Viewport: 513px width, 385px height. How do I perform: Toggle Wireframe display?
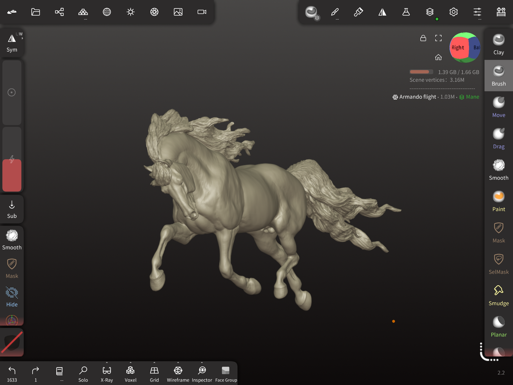pyautogui.click(x=178, y=374)
